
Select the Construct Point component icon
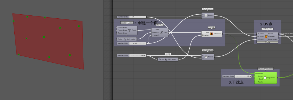tap(129, 30)
